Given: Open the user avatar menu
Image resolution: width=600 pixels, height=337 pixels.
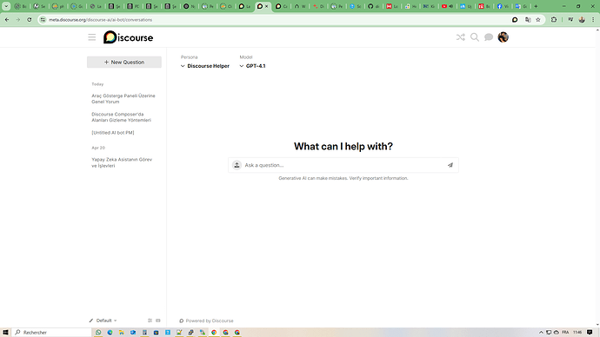Looking at the screenshot, I should pos(503,37).
